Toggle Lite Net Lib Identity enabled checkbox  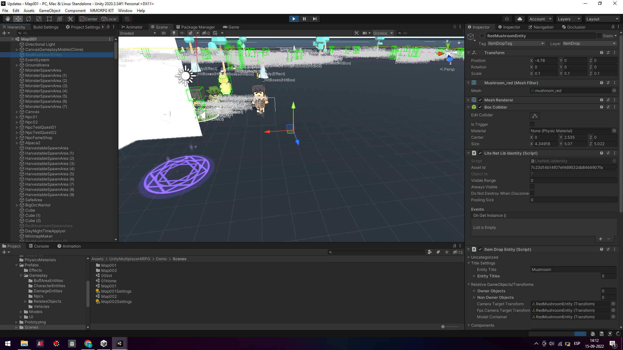pyautogui.click(x=480, y=153)
